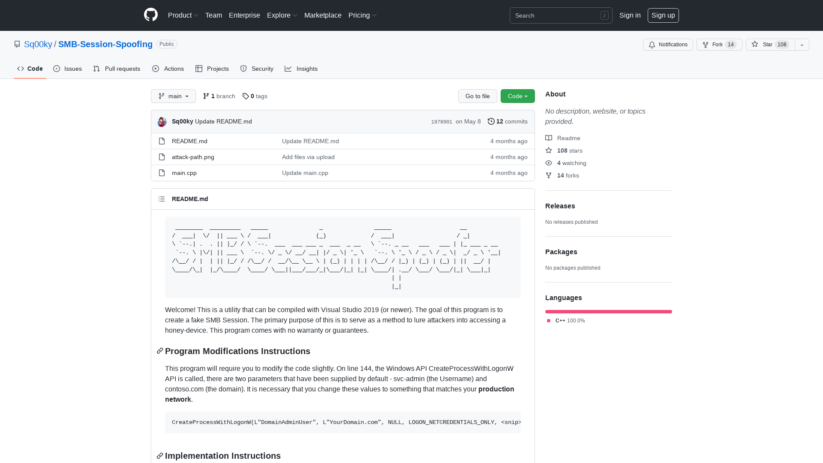
Task: Click the Sq00ky owner link
Action: [38, 44]
